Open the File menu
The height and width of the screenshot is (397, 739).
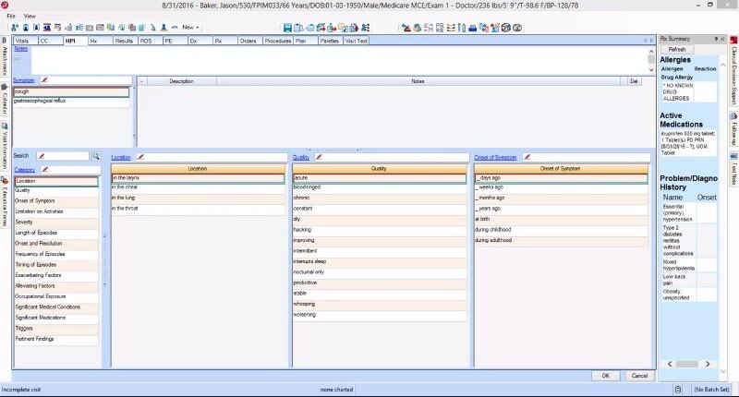pos(11,16)
